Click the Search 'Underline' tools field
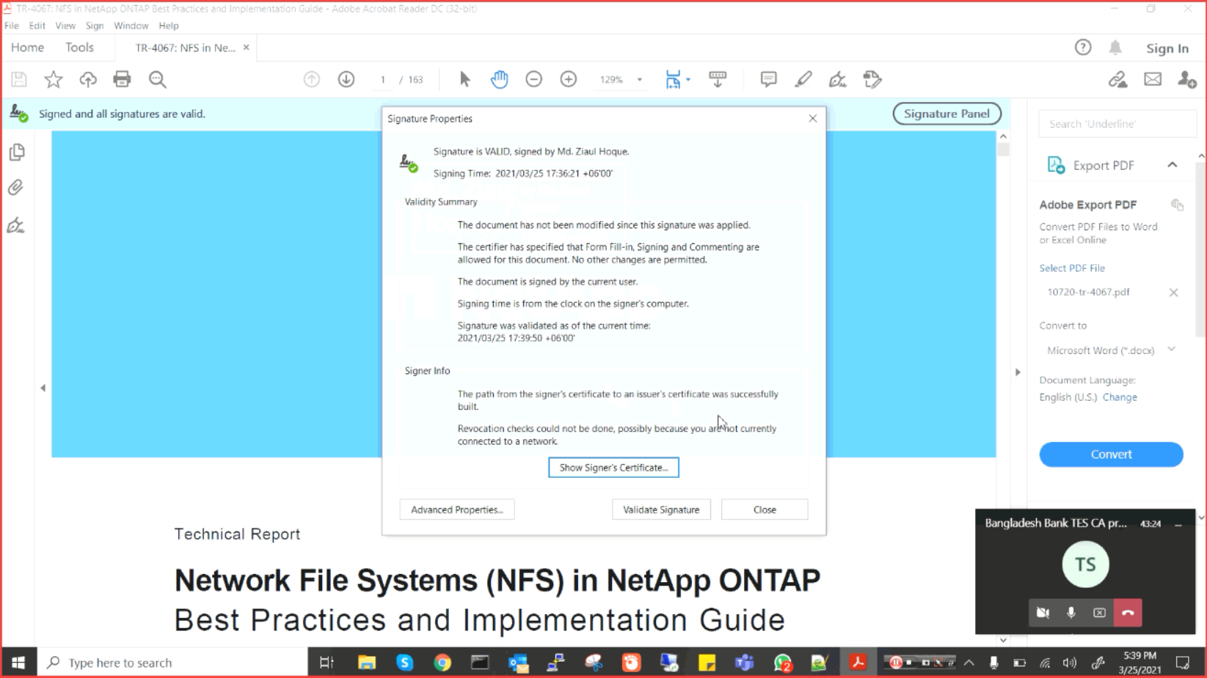This screenshot has width=1207, height=678. [1117, 124]
